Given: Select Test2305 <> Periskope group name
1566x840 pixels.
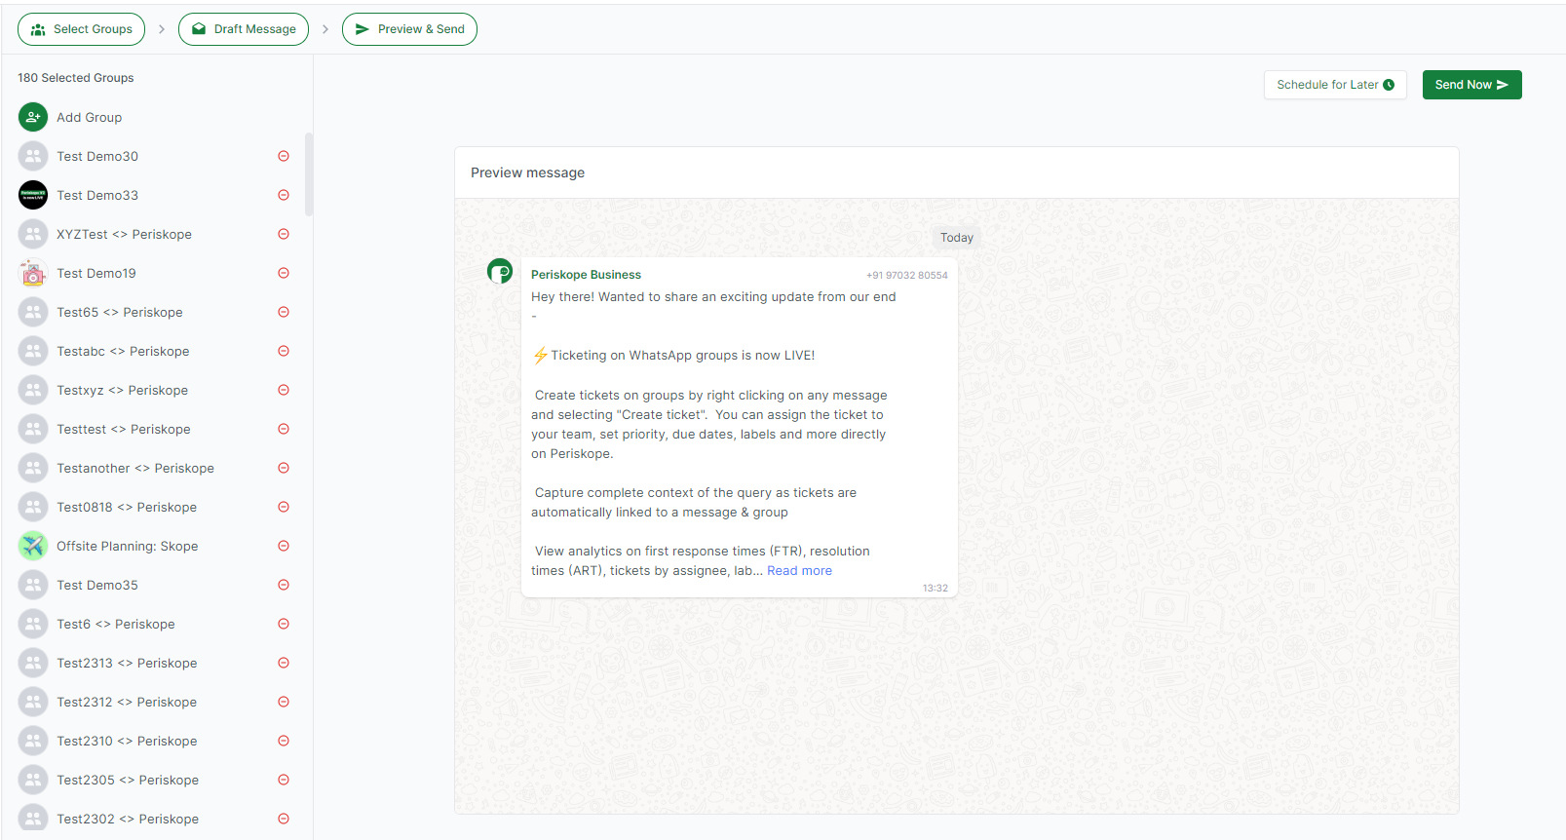Looking at the screenshot, I should [128, 780].
